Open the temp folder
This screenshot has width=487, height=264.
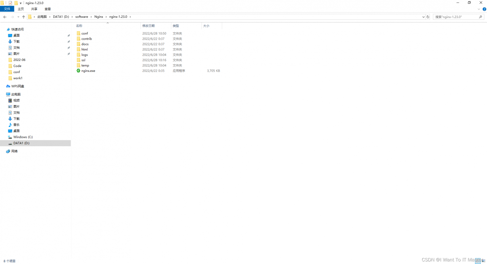(85, 66)
